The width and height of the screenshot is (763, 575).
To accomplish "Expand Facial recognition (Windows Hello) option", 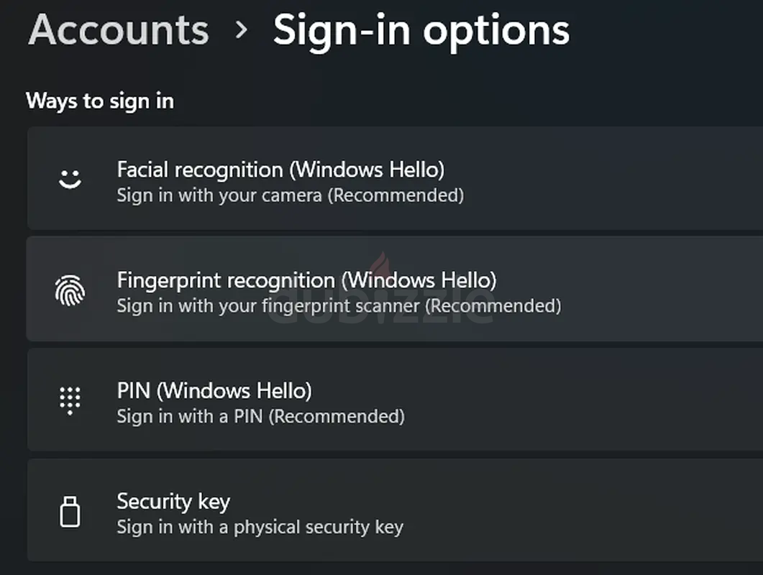I will [x=395, y=178].
